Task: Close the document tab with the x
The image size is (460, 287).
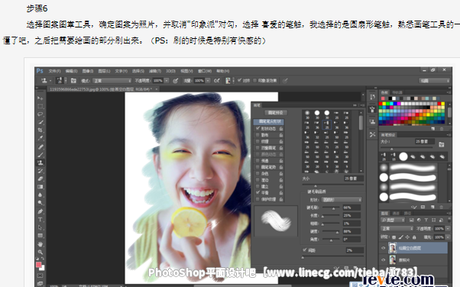Action: click(x=157, y=89)
